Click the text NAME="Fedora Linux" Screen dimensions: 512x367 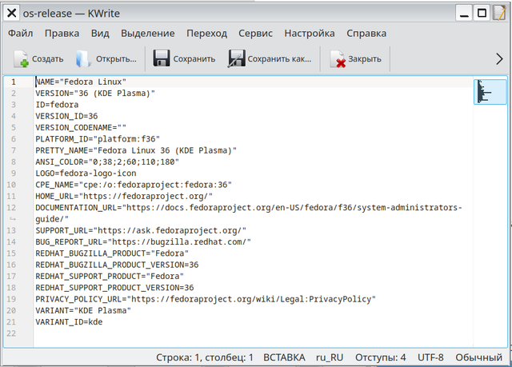click(x=81, y=82)
